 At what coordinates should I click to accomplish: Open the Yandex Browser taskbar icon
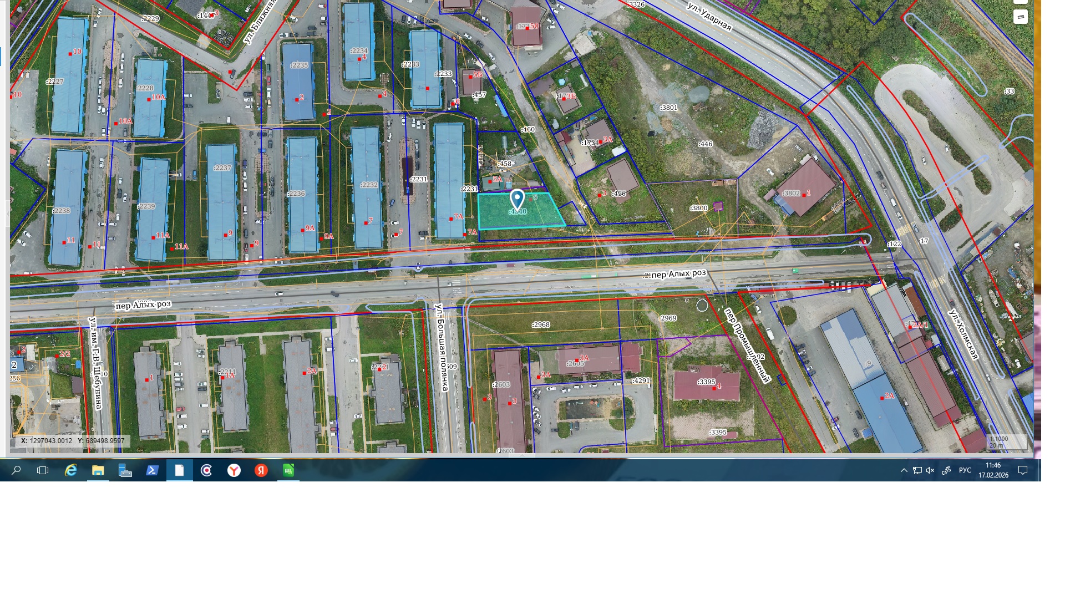[x=234, y=470]
